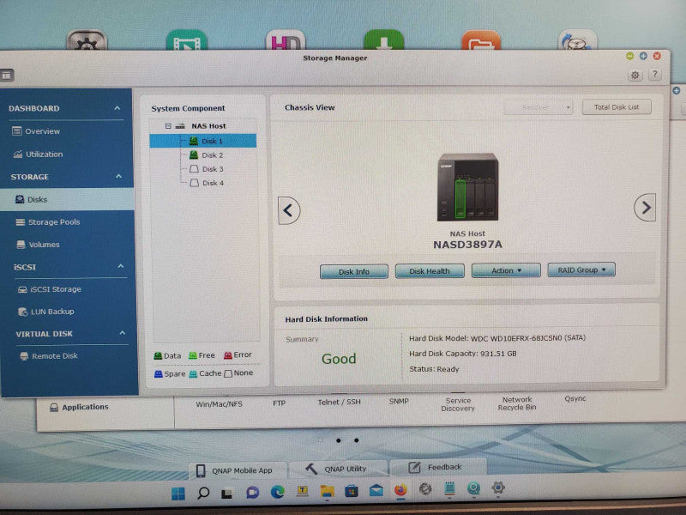Open the QNAP Utility link
The image size is (686, 515).
click(x=338, y=469)
